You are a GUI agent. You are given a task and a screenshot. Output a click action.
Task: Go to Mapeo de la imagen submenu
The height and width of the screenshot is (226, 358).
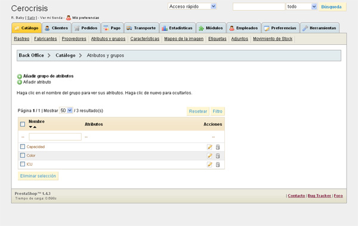pyautogui.click(x=184, y=39)
